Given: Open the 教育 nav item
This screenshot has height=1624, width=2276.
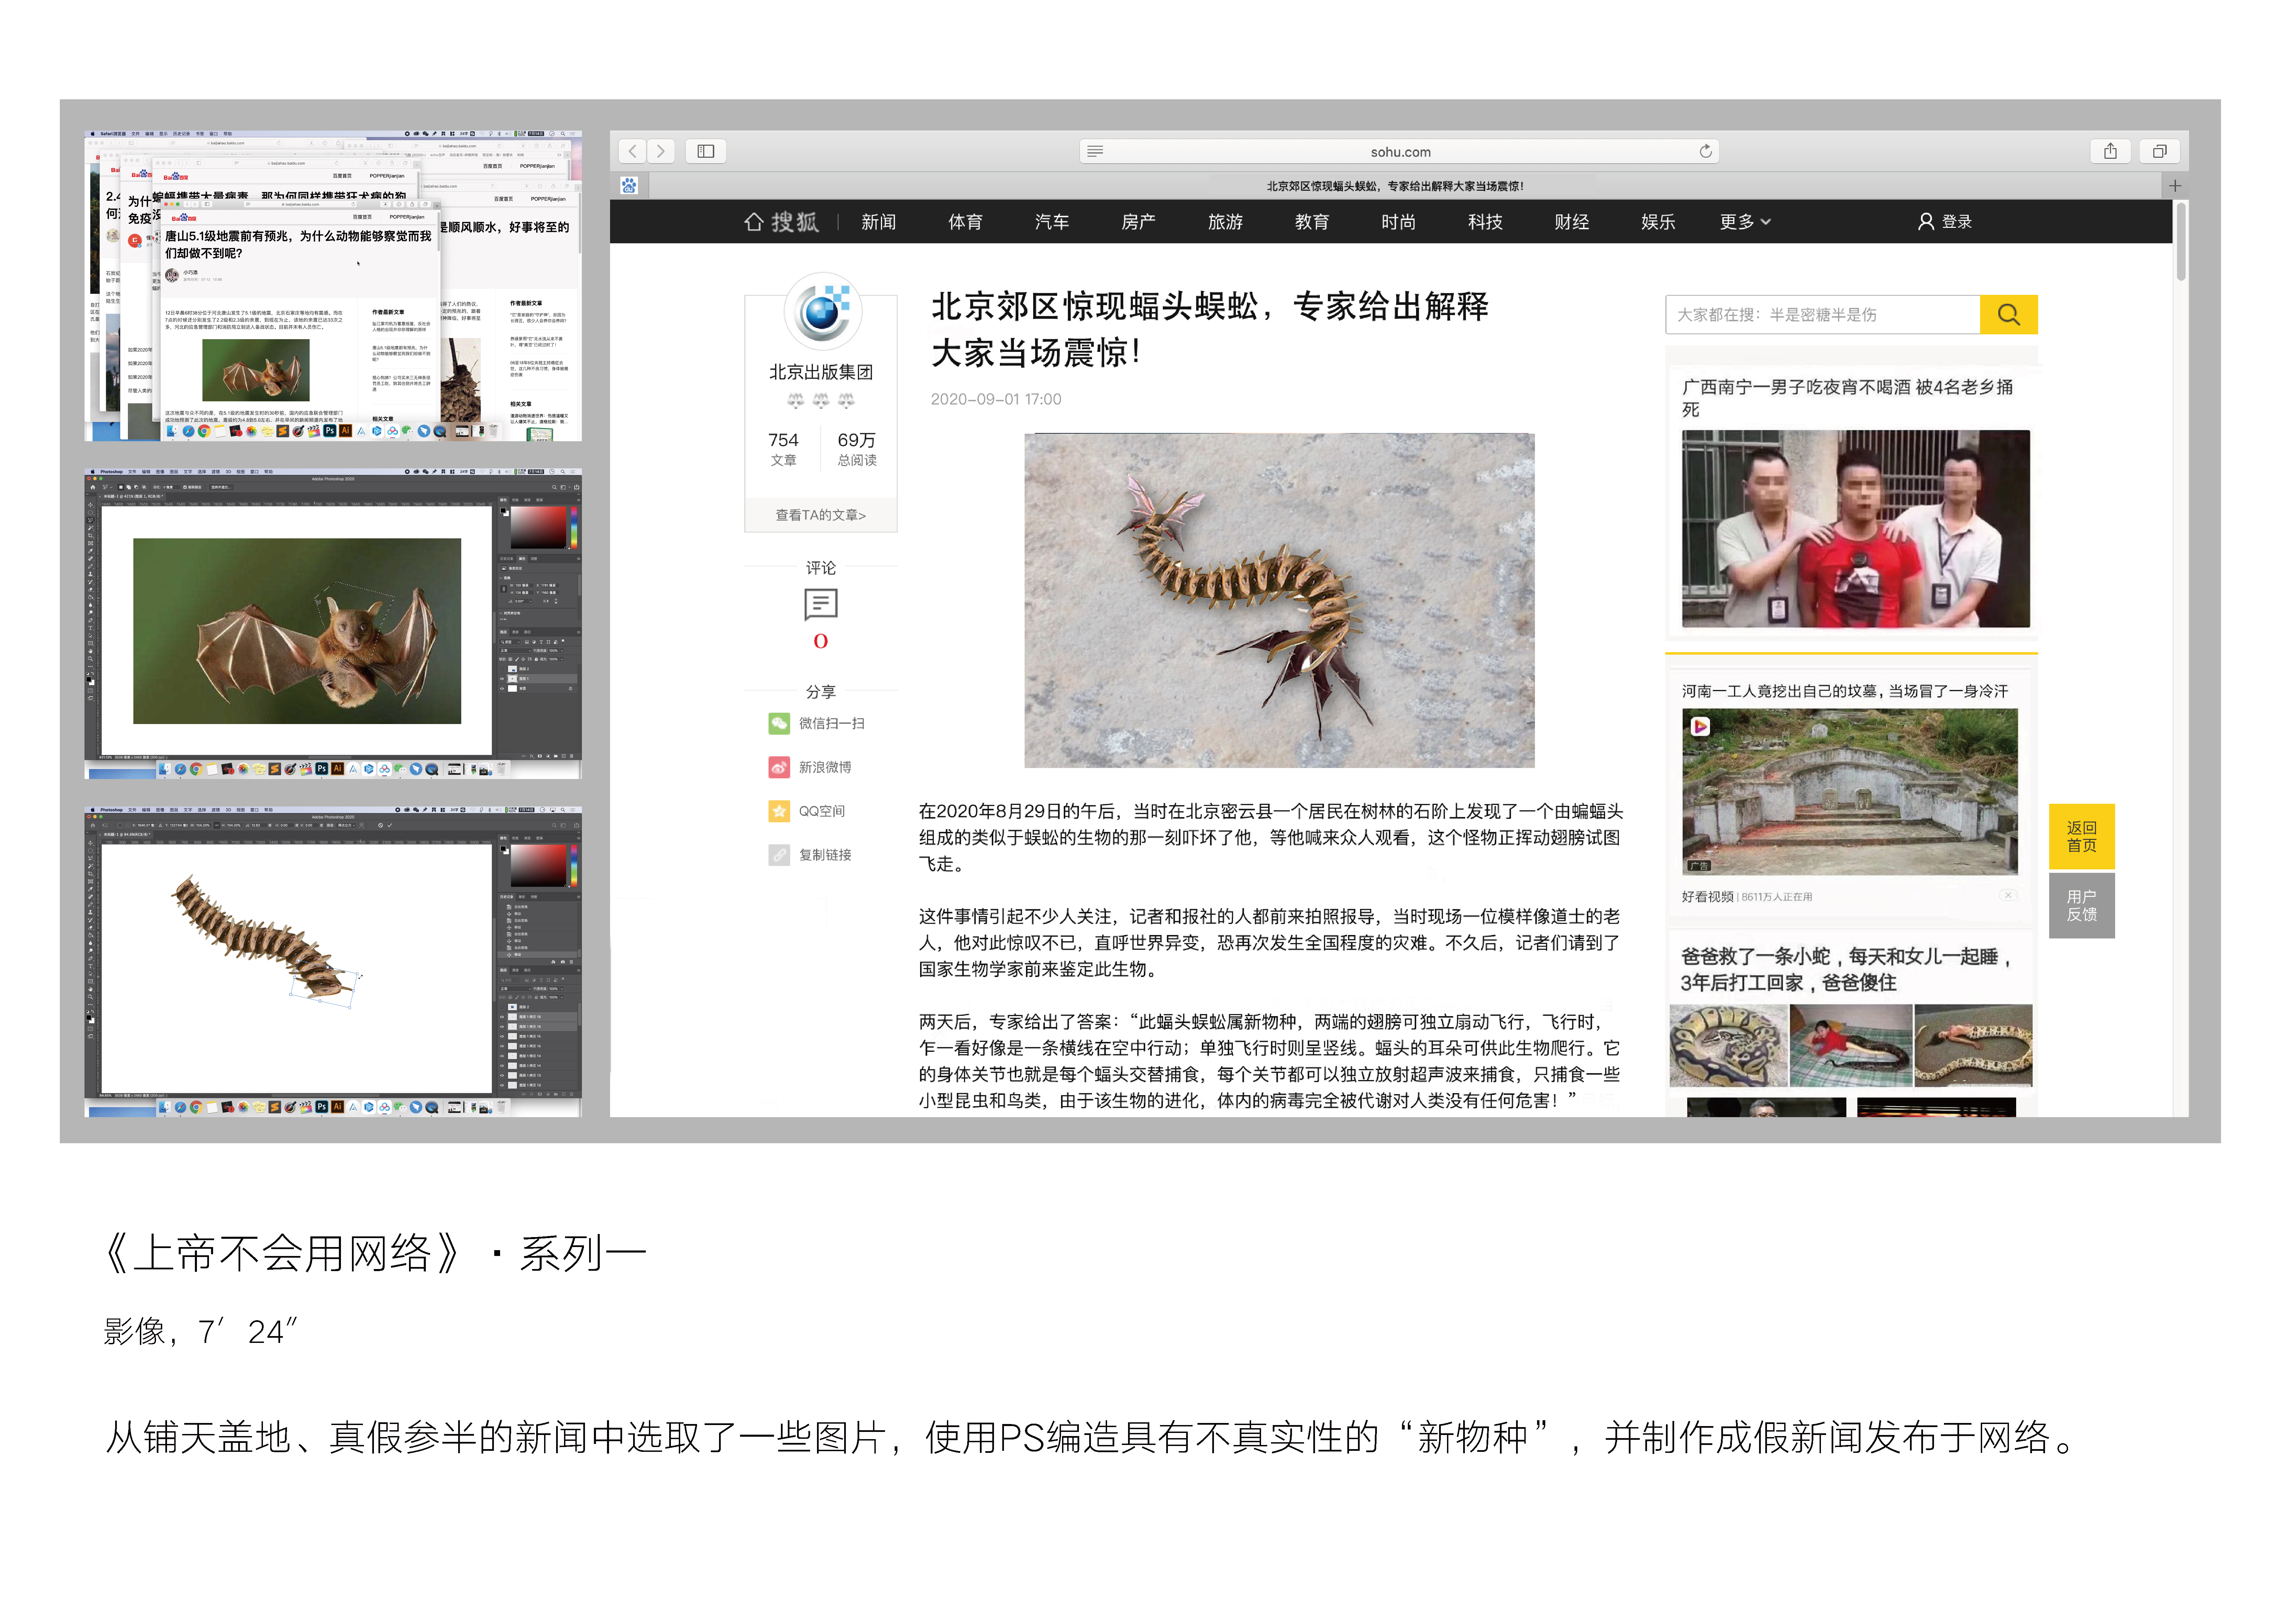Looking at the screenshot, I should click(x=1312, y=222).
